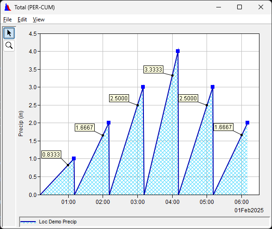Select the arrow pointer tool

[9, 33]
